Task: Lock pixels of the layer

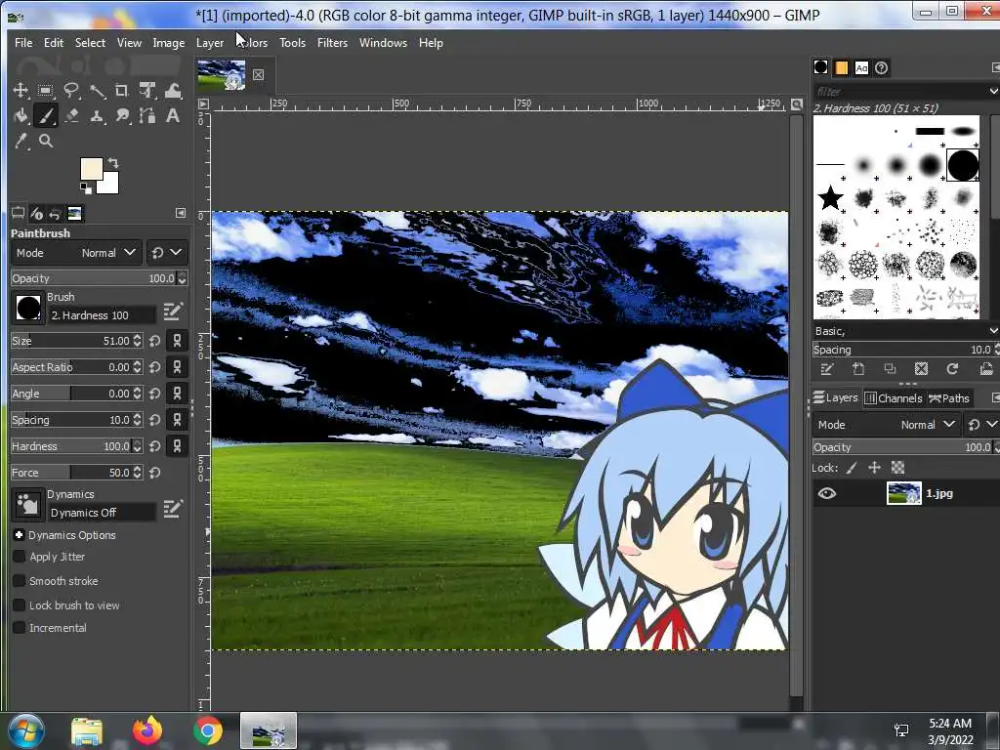Action: [x=852, y=468]
